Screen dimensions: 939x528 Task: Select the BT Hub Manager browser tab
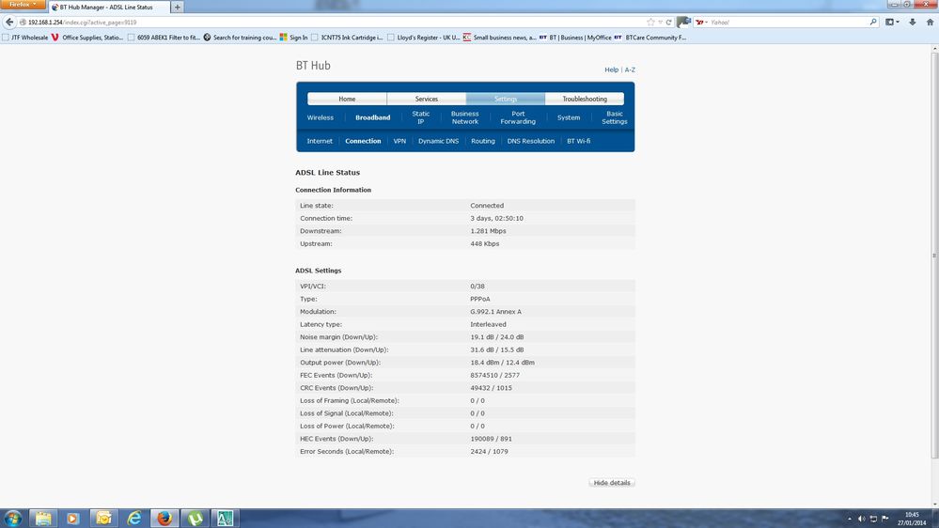click(108, 8)
